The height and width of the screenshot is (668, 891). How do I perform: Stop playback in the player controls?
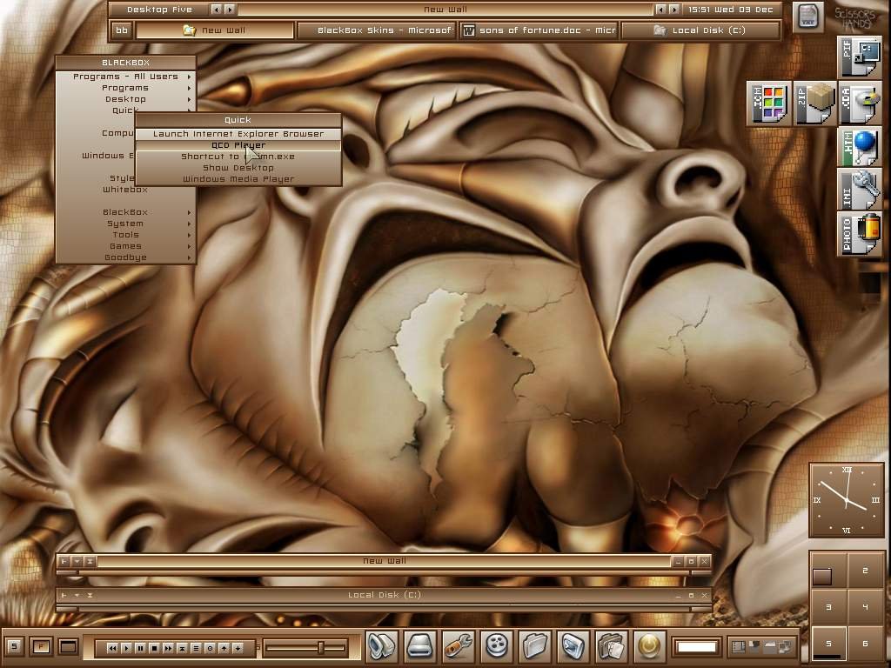(154, 648)
